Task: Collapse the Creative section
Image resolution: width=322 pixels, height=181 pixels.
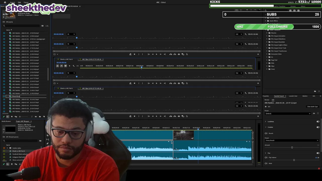Action: click(x=265, y=127)
